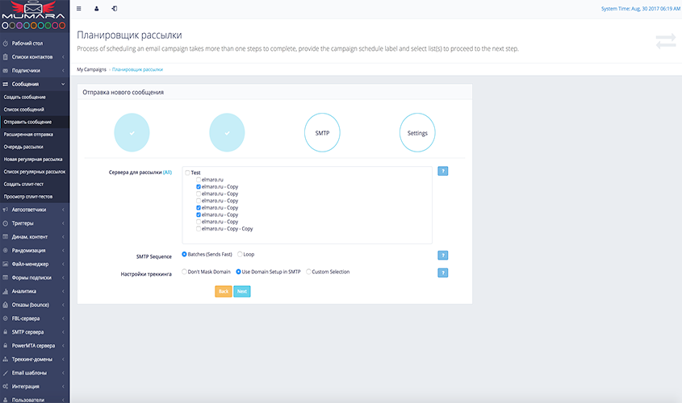
Task: Click help icon for Настройки трекинга
Action: pyautogui.click(x=442, y=272)
